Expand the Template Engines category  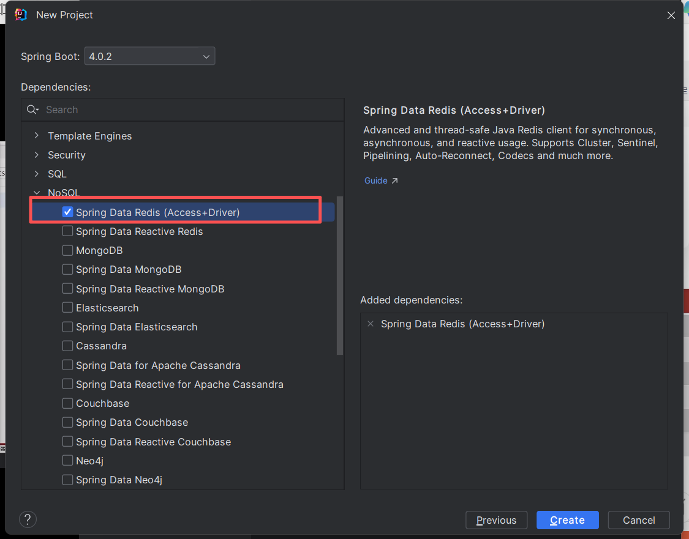(37, 136)
